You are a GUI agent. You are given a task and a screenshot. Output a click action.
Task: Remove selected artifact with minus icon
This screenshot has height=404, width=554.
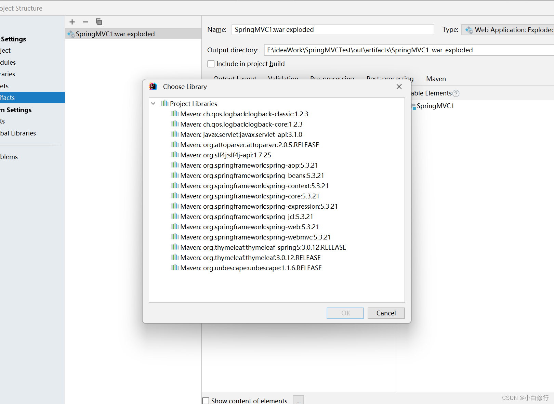85,22
